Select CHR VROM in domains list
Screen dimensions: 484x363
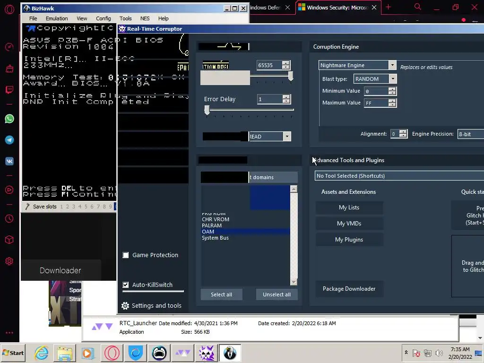(x=246, y=219)
